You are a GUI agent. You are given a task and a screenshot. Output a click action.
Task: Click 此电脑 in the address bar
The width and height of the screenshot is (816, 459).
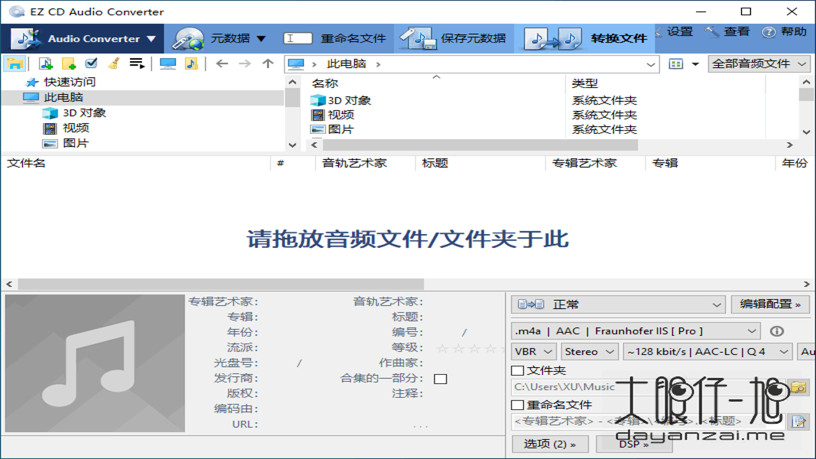coord(346,64)
